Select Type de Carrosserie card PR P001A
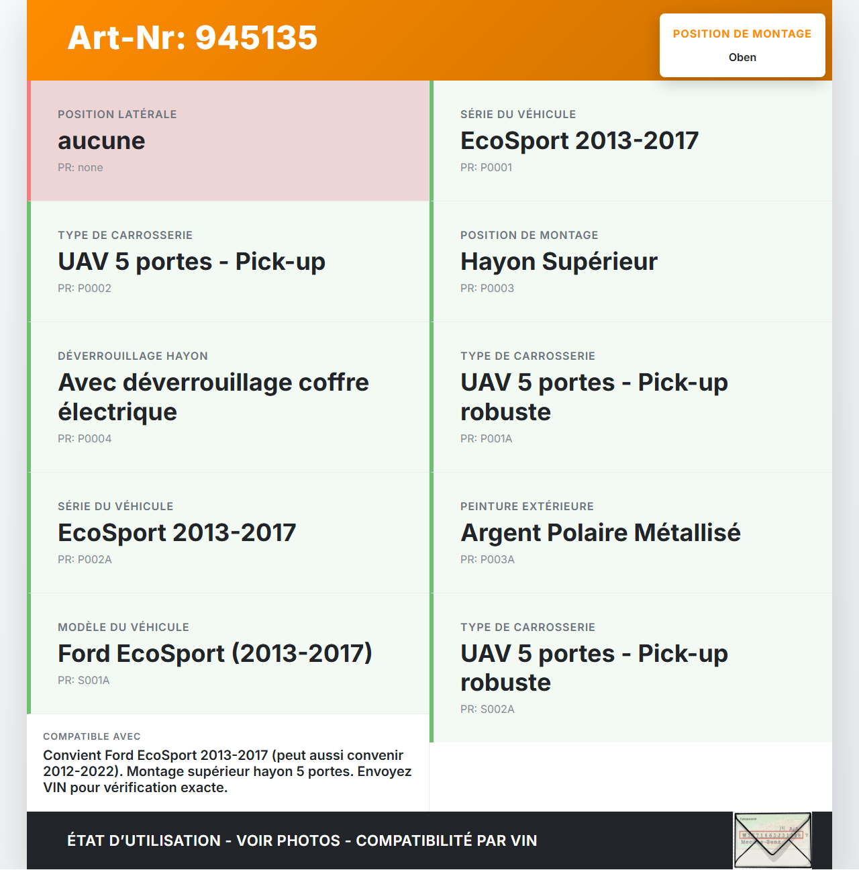Image resolution: width=859 pixels, height=870 pixels. coord(632,397)
